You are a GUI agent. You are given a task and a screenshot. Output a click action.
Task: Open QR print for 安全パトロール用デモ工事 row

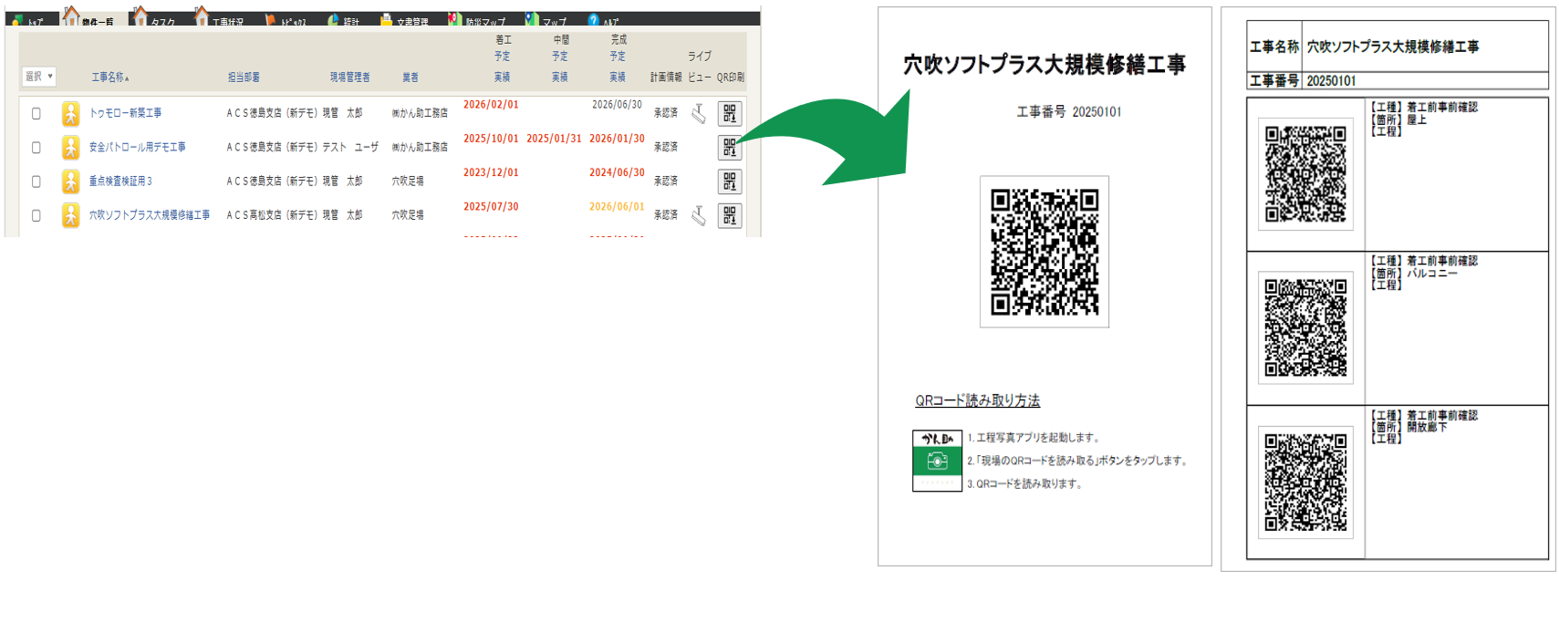[729, 147]
